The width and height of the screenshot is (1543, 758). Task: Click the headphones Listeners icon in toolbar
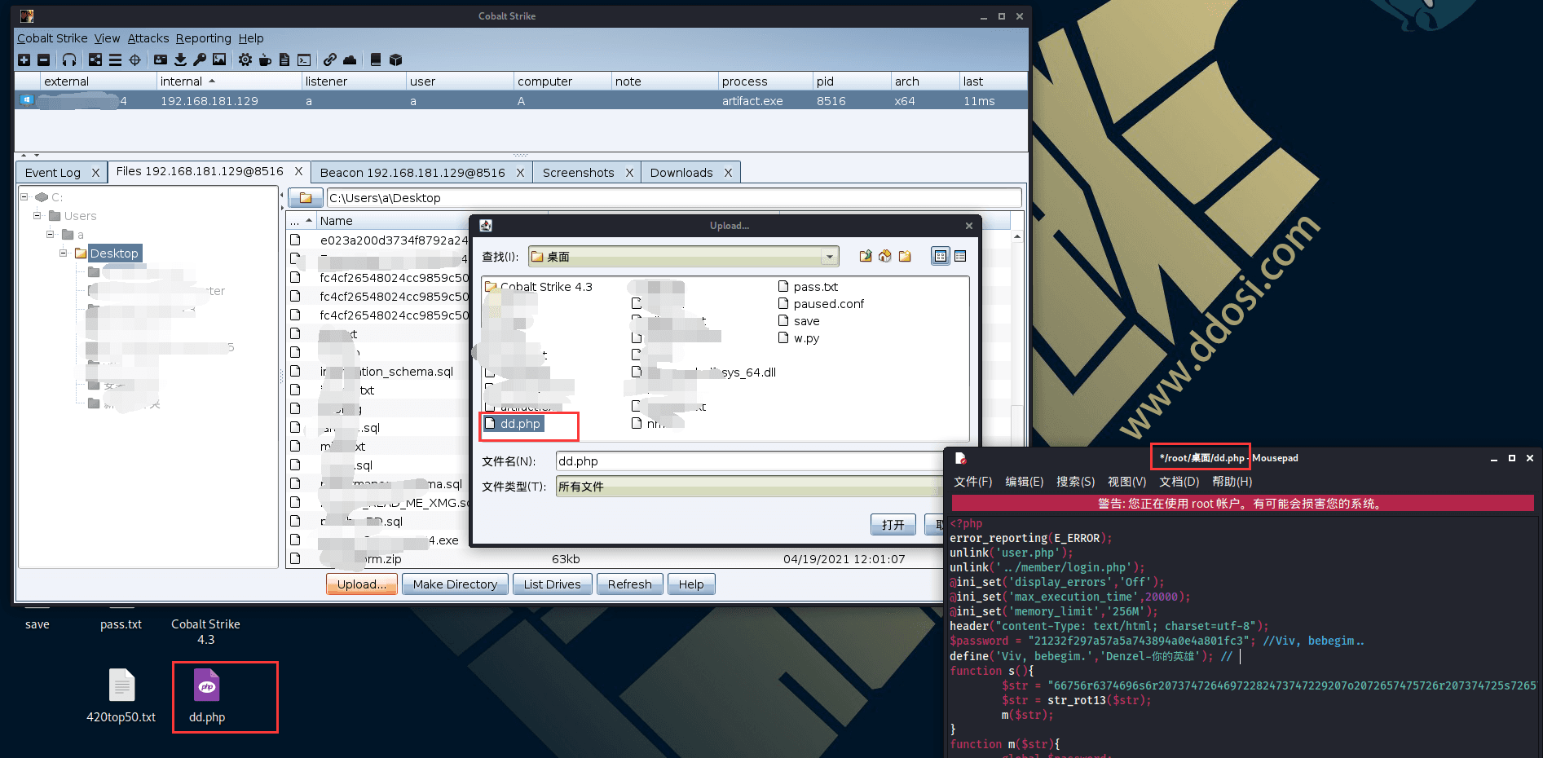(69, 59)
